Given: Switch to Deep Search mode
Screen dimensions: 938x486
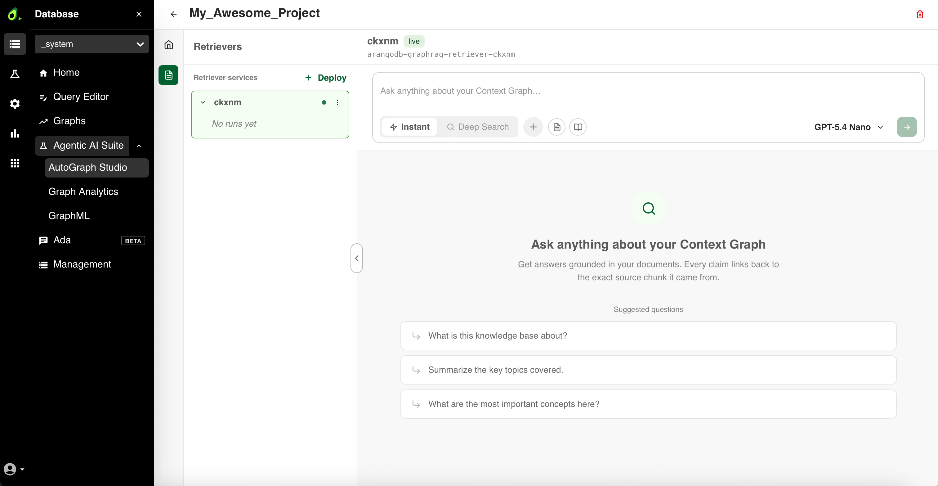Looking at the screenshot, I should click(478, 127).
